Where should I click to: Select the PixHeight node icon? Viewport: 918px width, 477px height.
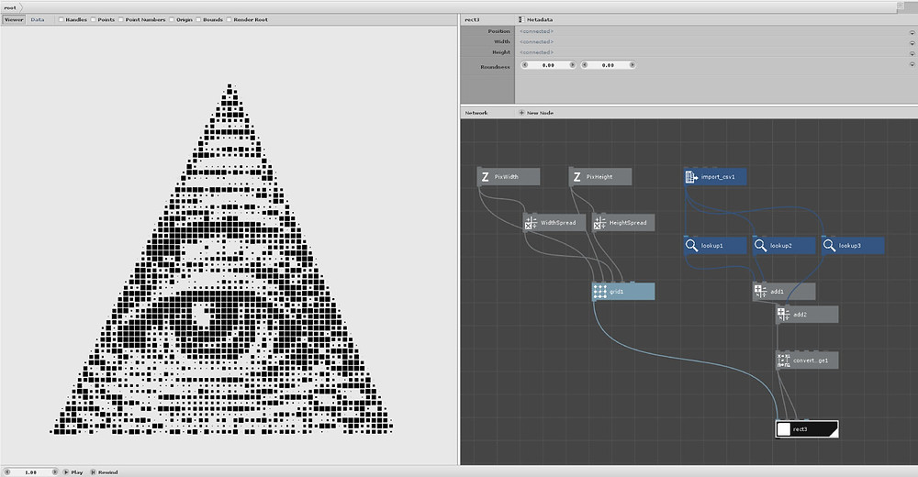pyautogui.click(x=577, y=177)
